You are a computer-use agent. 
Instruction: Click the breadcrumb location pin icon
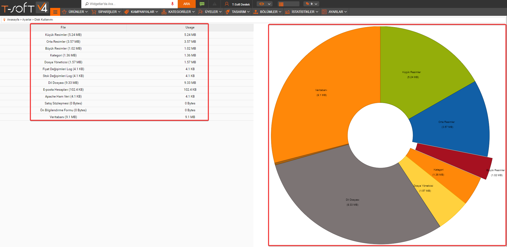[4, 20]
